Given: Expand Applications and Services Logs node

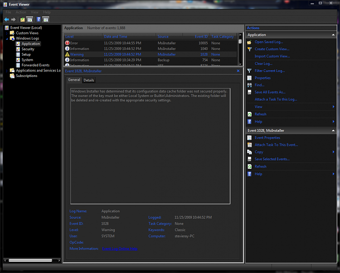Looking at the screenshot, I should click(x=7, y=71).
